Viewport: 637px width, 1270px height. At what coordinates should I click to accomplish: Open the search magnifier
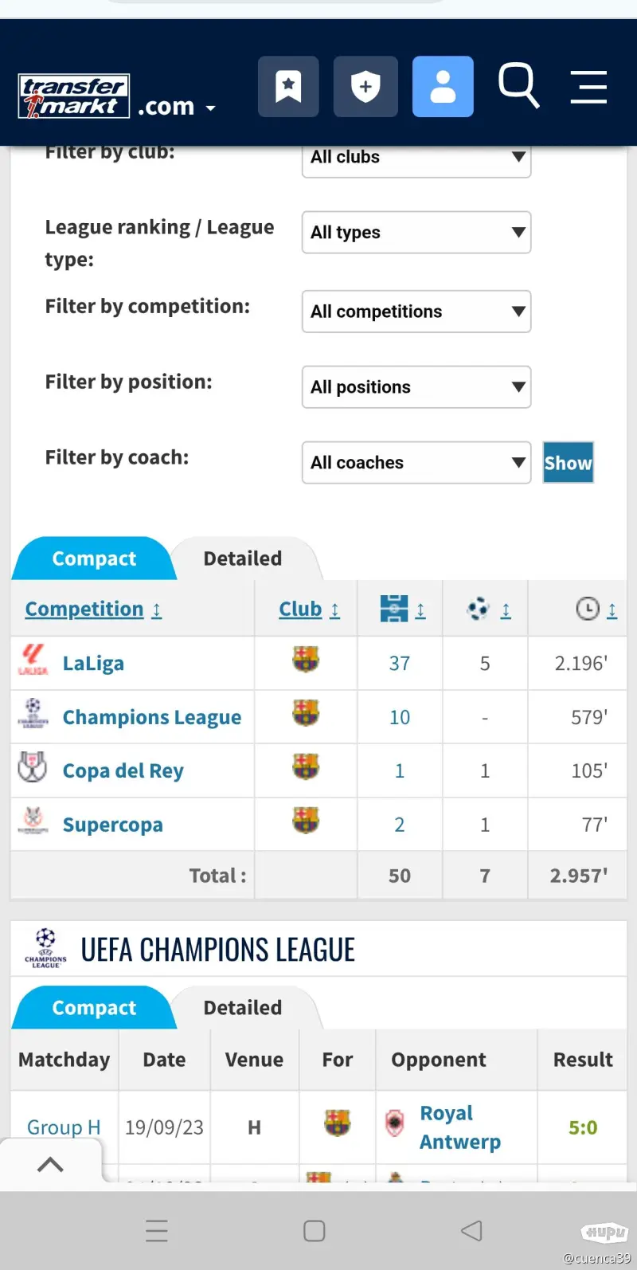[x=518, y=85]
